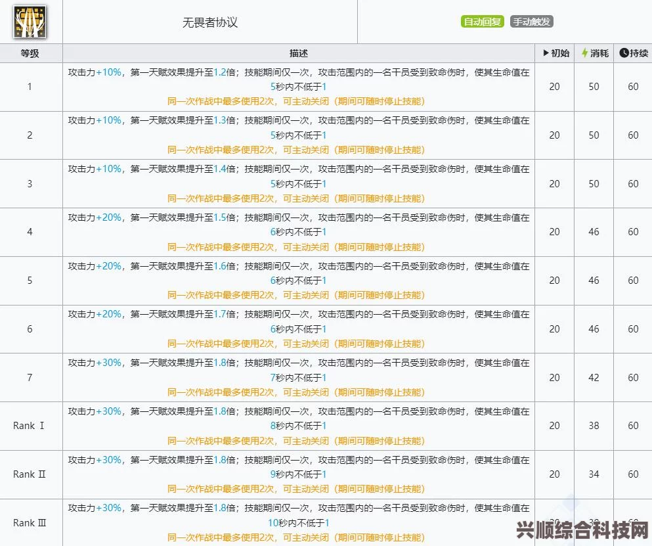The image size is (652, 546).
Task: Click consumption value 42 in level 7 row
Action: point(594,377)
